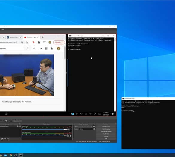Image resolution: width=175 pixels, height=157 pixels.
Task: Open the Fade transition dropdown
Action: pyautogui.click(x=83, y=127)
